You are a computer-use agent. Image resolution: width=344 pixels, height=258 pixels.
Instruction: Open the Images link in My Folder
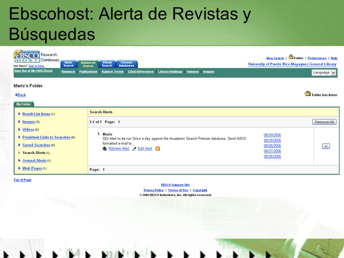[29, 121]
